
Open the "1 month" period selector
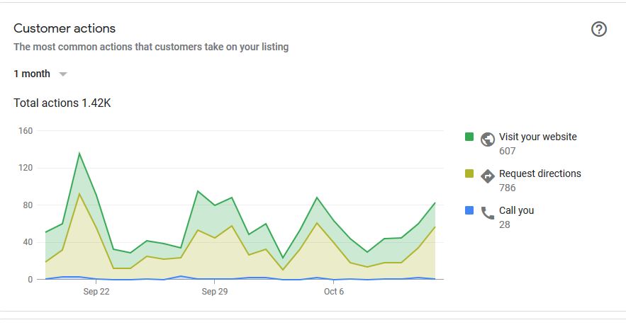pos(32,74)
